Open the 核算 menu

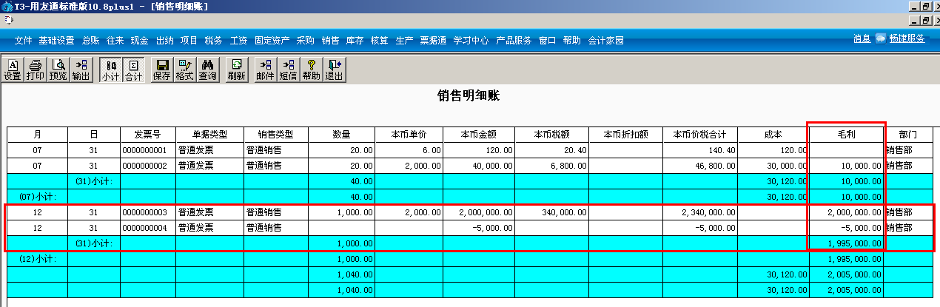[x=379, y=41]
